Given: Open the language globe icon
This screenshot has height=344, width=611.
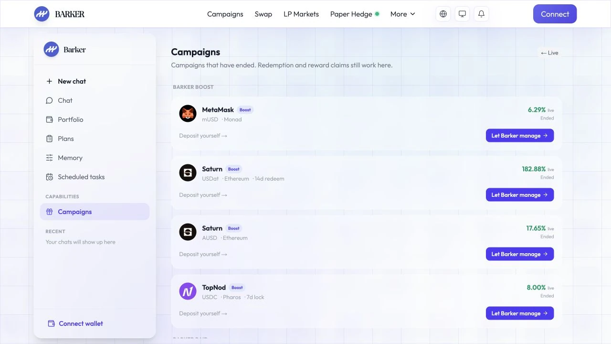Looking at the screenshot, I should coord(443,14).
